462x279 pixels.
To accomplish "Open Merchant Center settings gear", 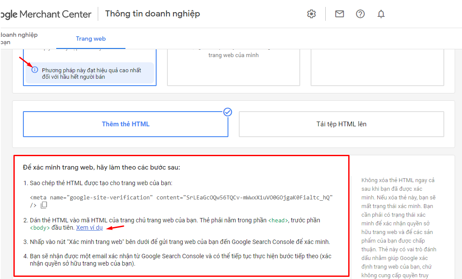I will click(x=311, y=13).
